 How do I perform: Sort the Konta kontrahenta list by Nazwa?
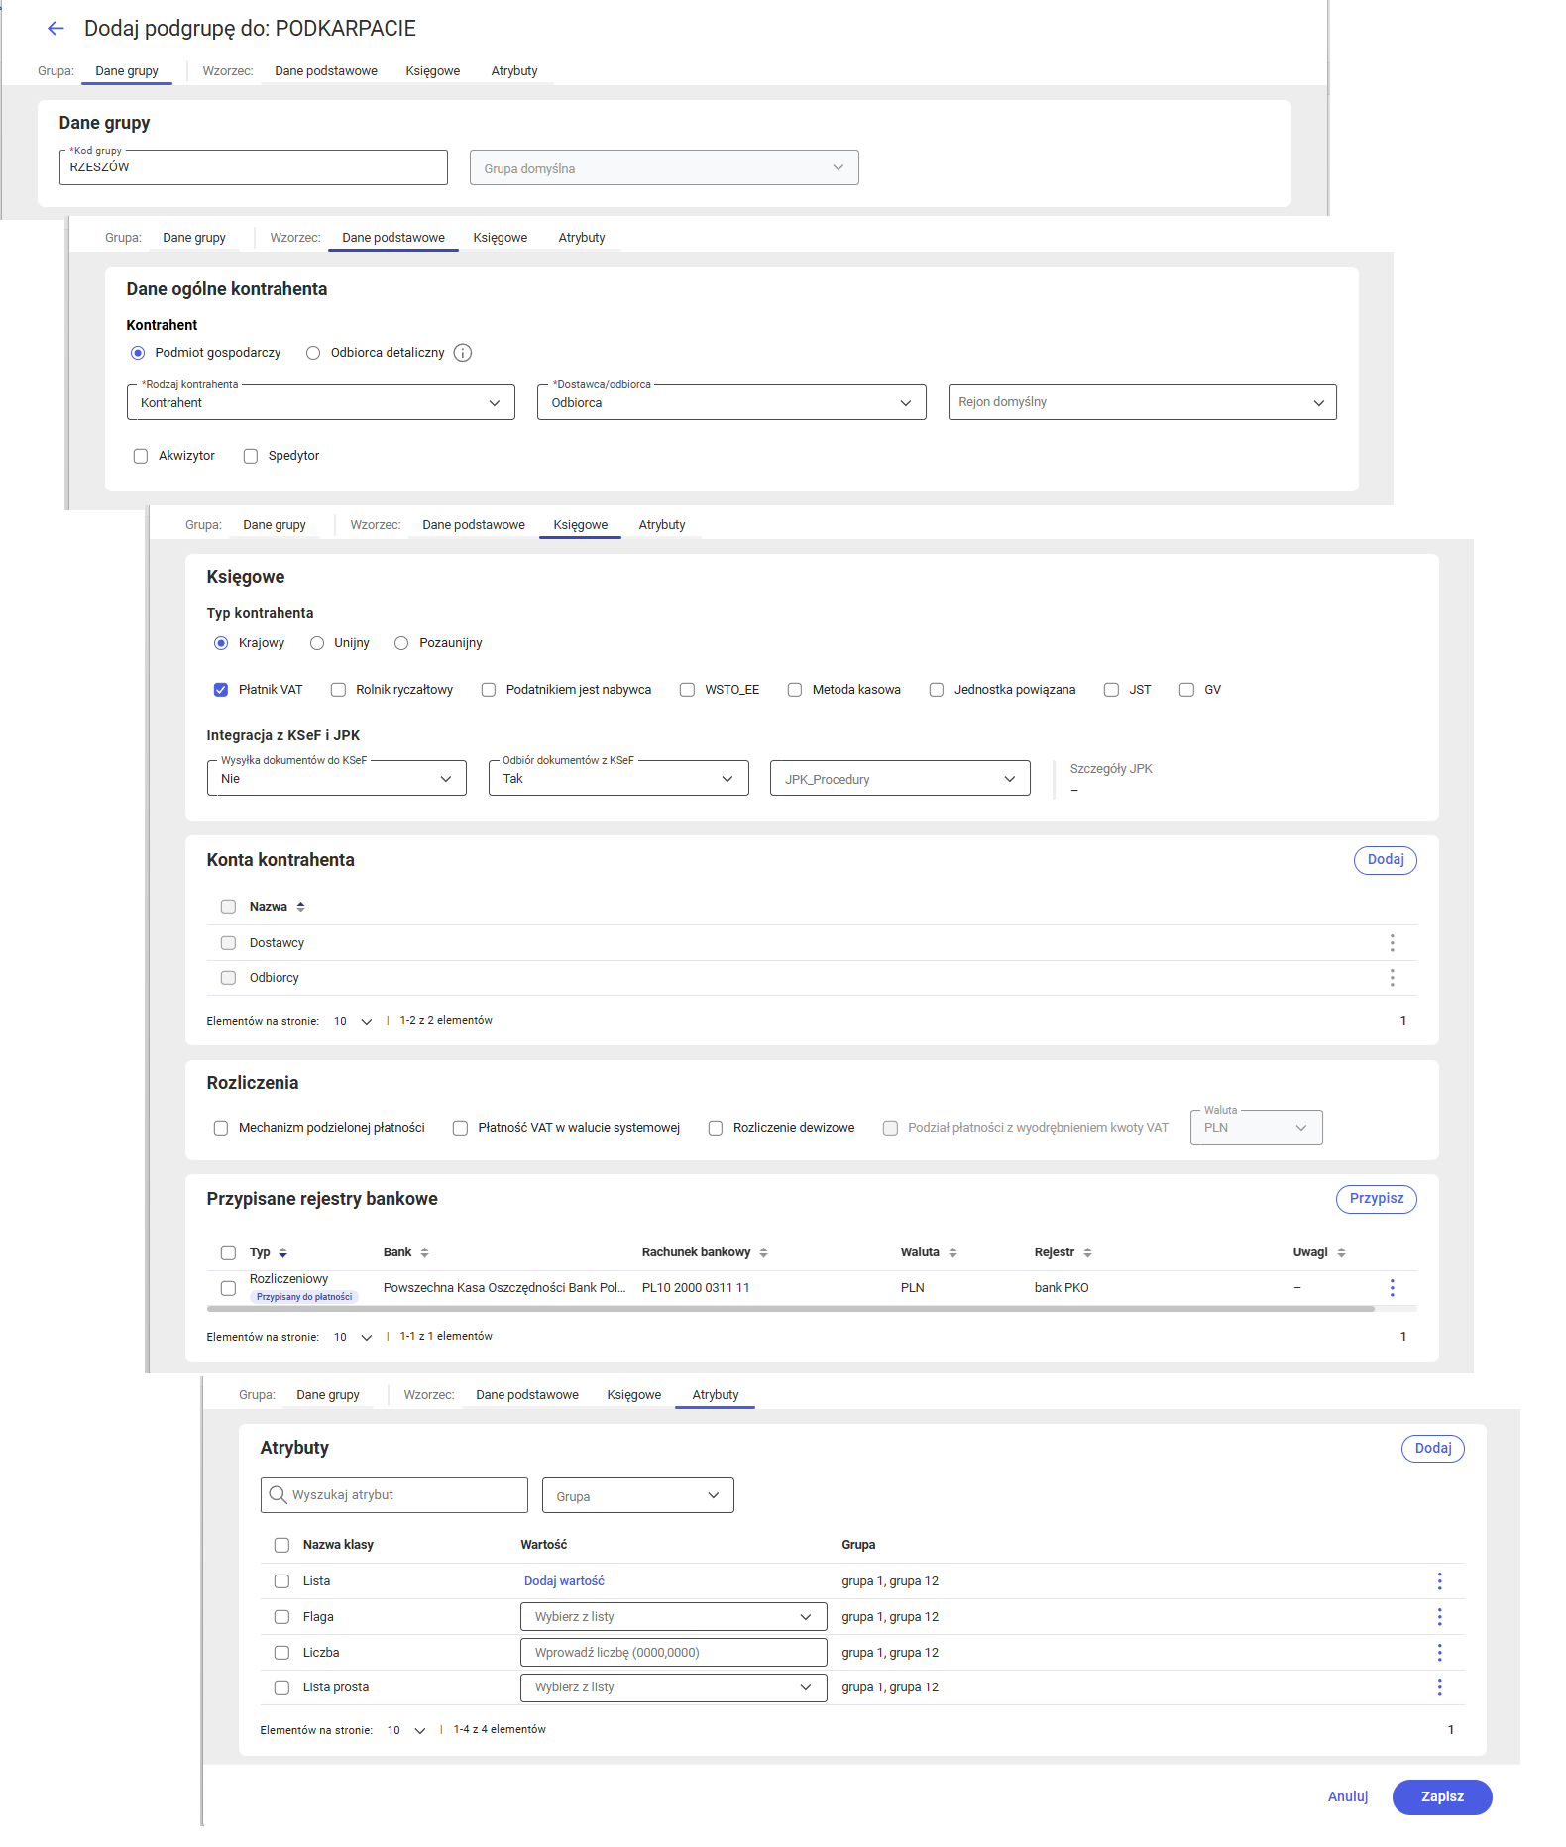point(300,907)
